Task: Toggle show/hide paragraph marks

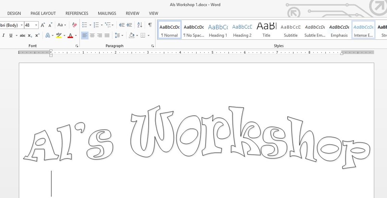Action: tap(150, 25)
